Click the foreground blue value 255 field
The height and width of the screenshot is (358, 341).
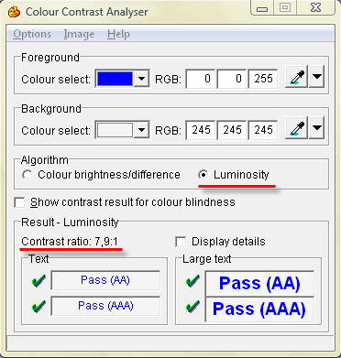pyautogui.click(x=263, y=79)
